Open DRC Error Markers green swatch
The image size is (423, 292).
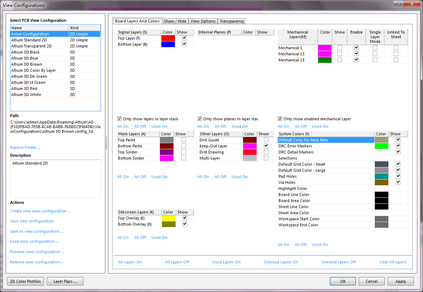click(x=382, y=146)
